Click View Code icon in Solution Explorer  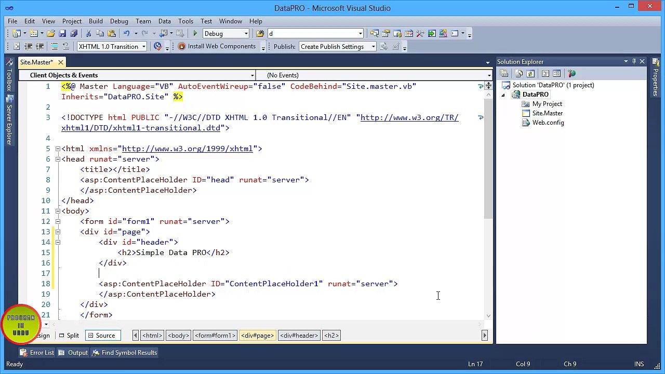click(545, 73)
